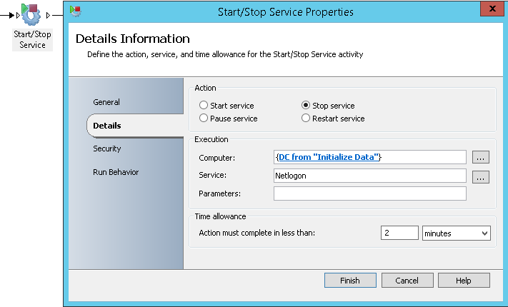The height and width of the screenshot is (307, 508).
Task: Open the browse button next to Computer
Action: (x=480, y=157)
